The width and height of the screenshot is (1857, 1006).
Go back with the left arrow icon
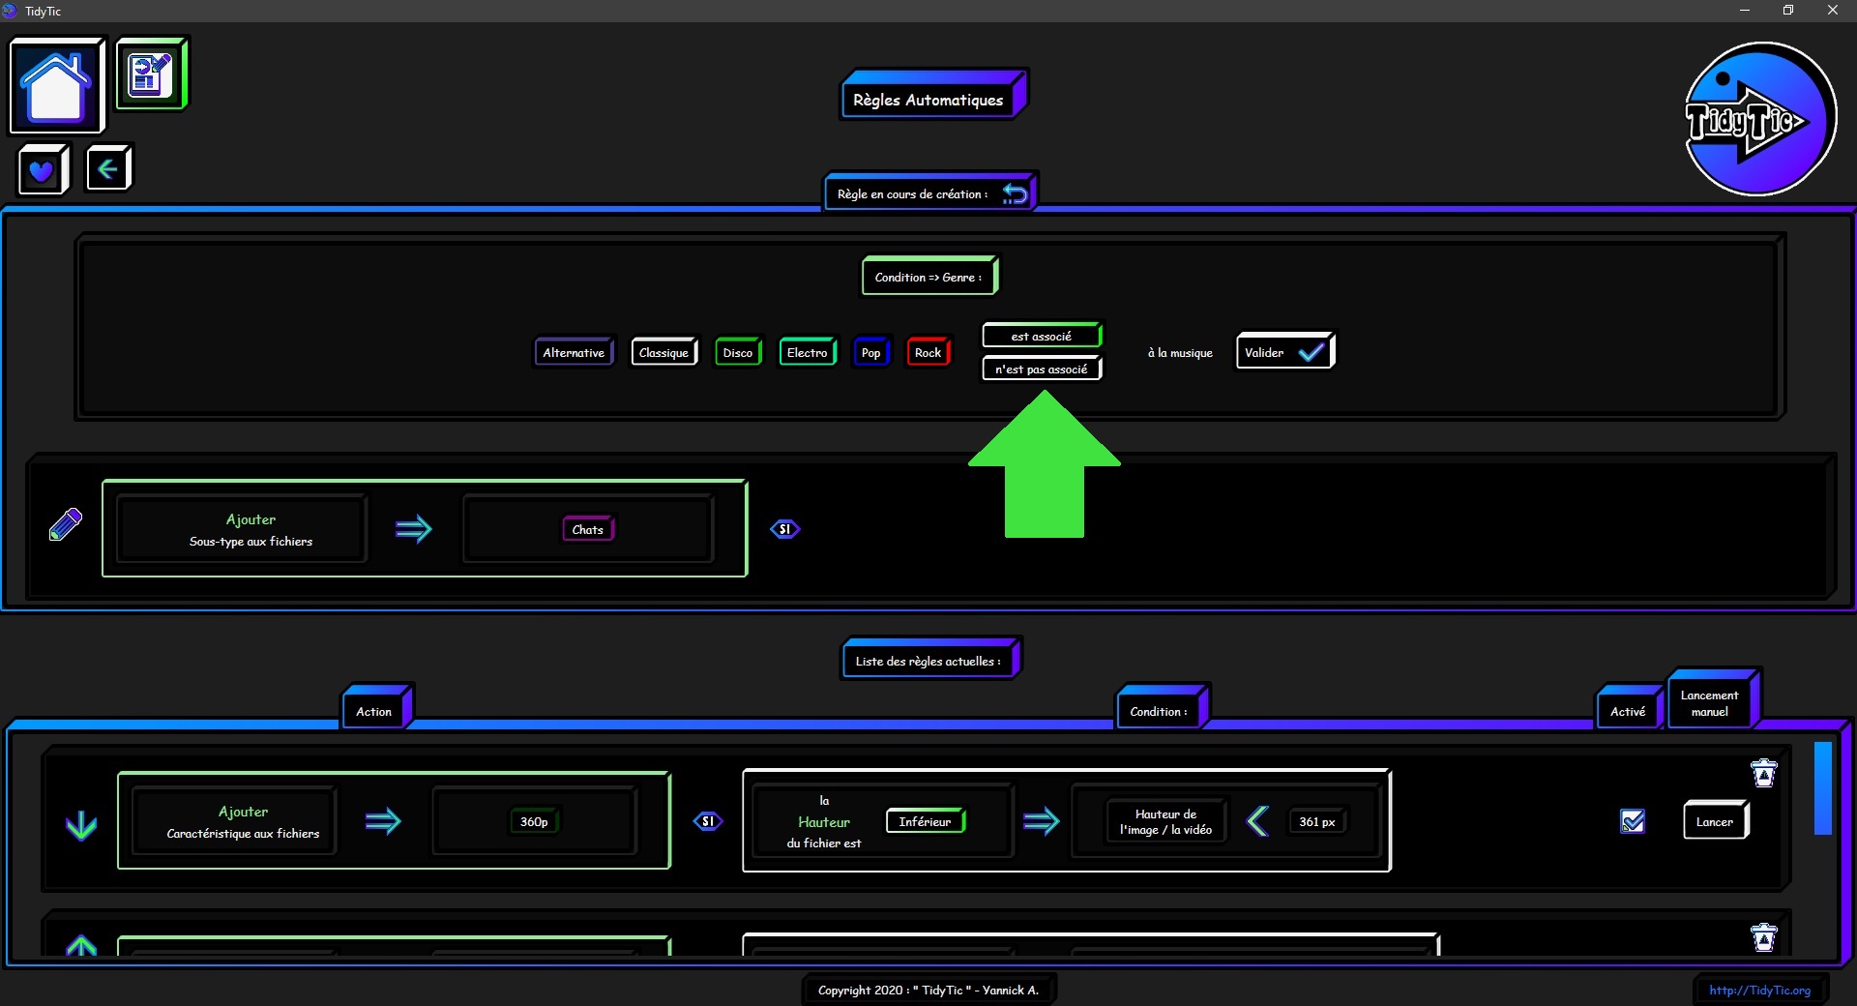pos(107,169)
